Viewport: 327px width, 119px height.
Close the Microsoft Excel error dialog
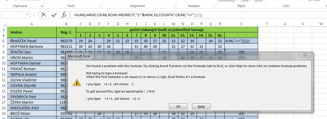(x=305, y=55)
